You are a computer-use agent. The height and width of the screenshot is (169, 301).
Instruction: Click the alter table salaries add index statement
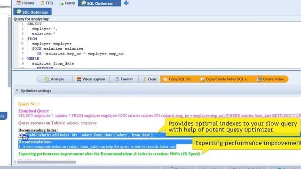pos(86,135)
